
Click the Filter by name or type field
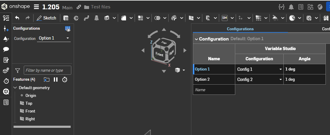pos(47,70)
